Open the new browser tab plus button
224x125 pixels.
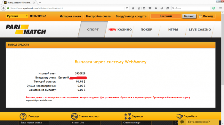(x=40, y=3)
